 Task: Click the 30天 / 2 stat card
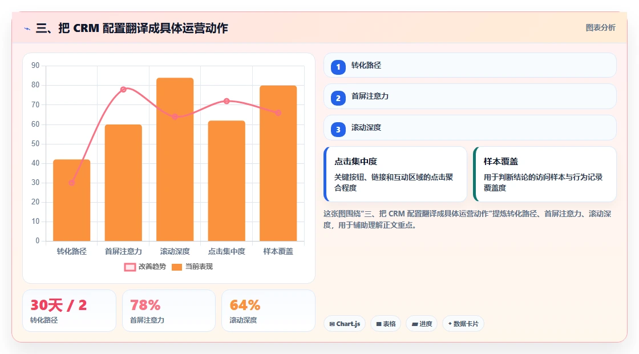tap(69, 311)
